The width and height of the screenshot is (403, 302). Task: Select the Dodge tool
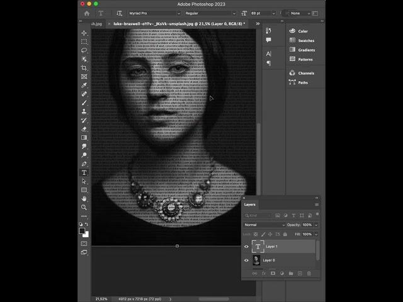(84, 155)
